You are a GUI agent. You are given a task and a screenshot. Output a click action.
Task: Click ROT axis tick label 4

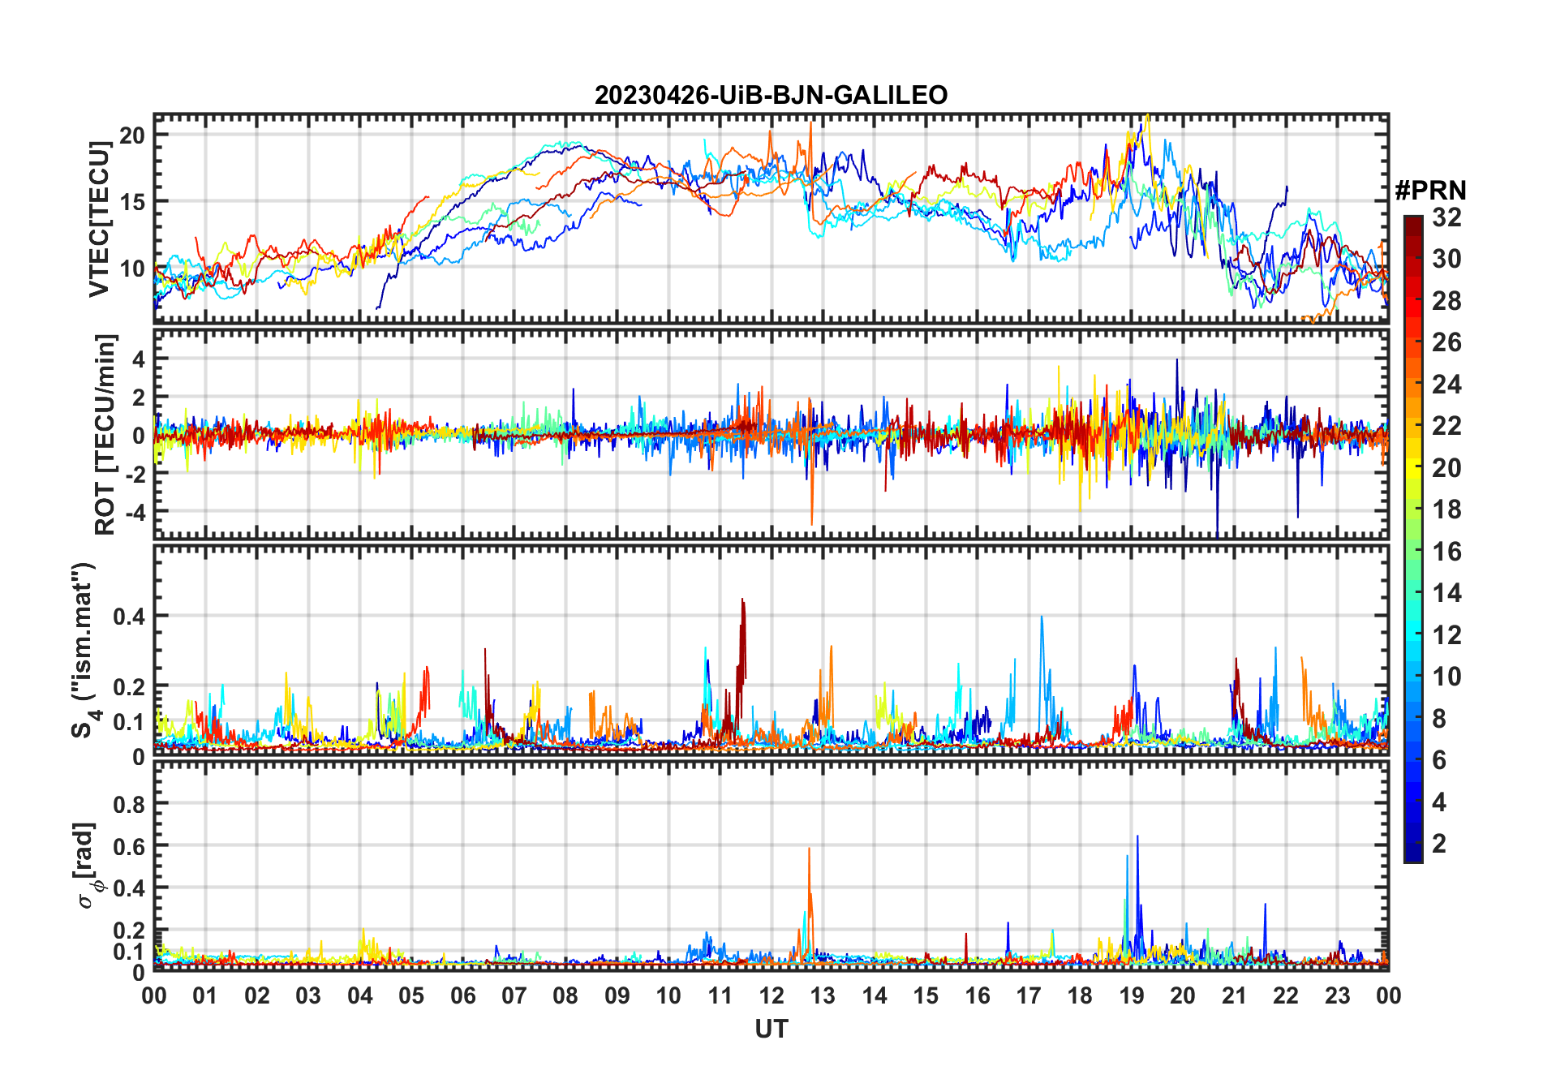pos(139,358)
